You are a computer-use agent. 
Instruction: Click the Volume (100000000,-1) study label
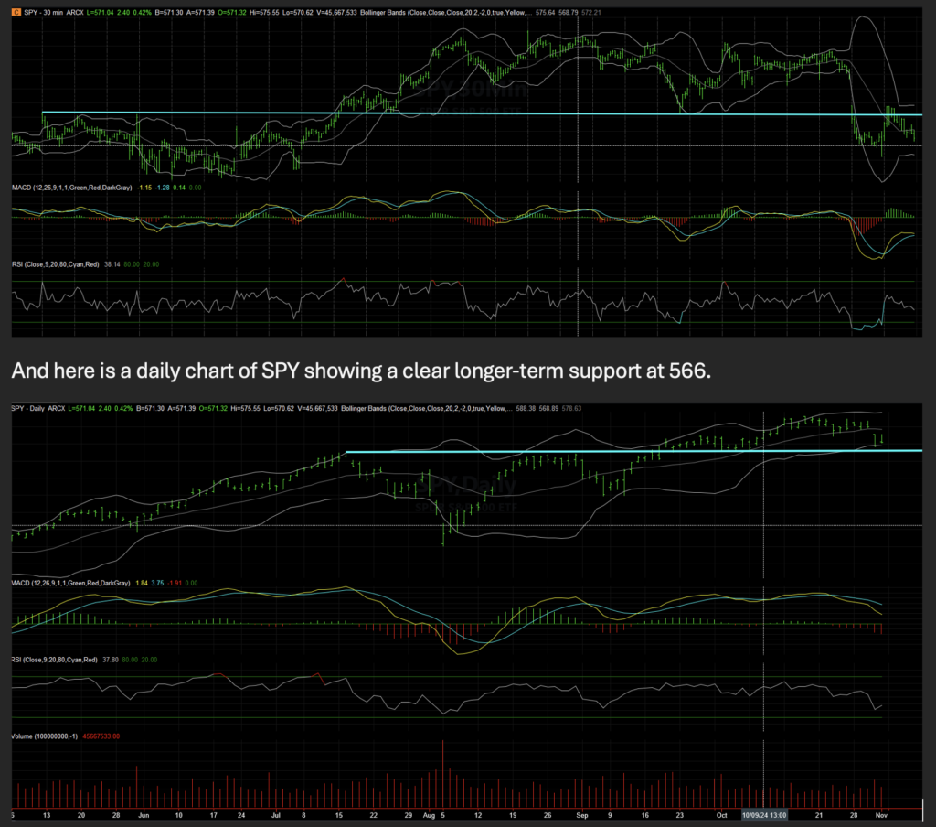pos(45,736)
